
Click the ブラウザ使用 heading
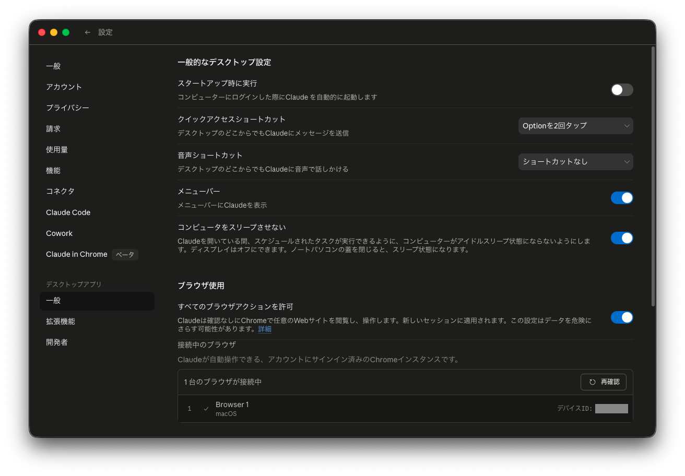pos(201,285)
